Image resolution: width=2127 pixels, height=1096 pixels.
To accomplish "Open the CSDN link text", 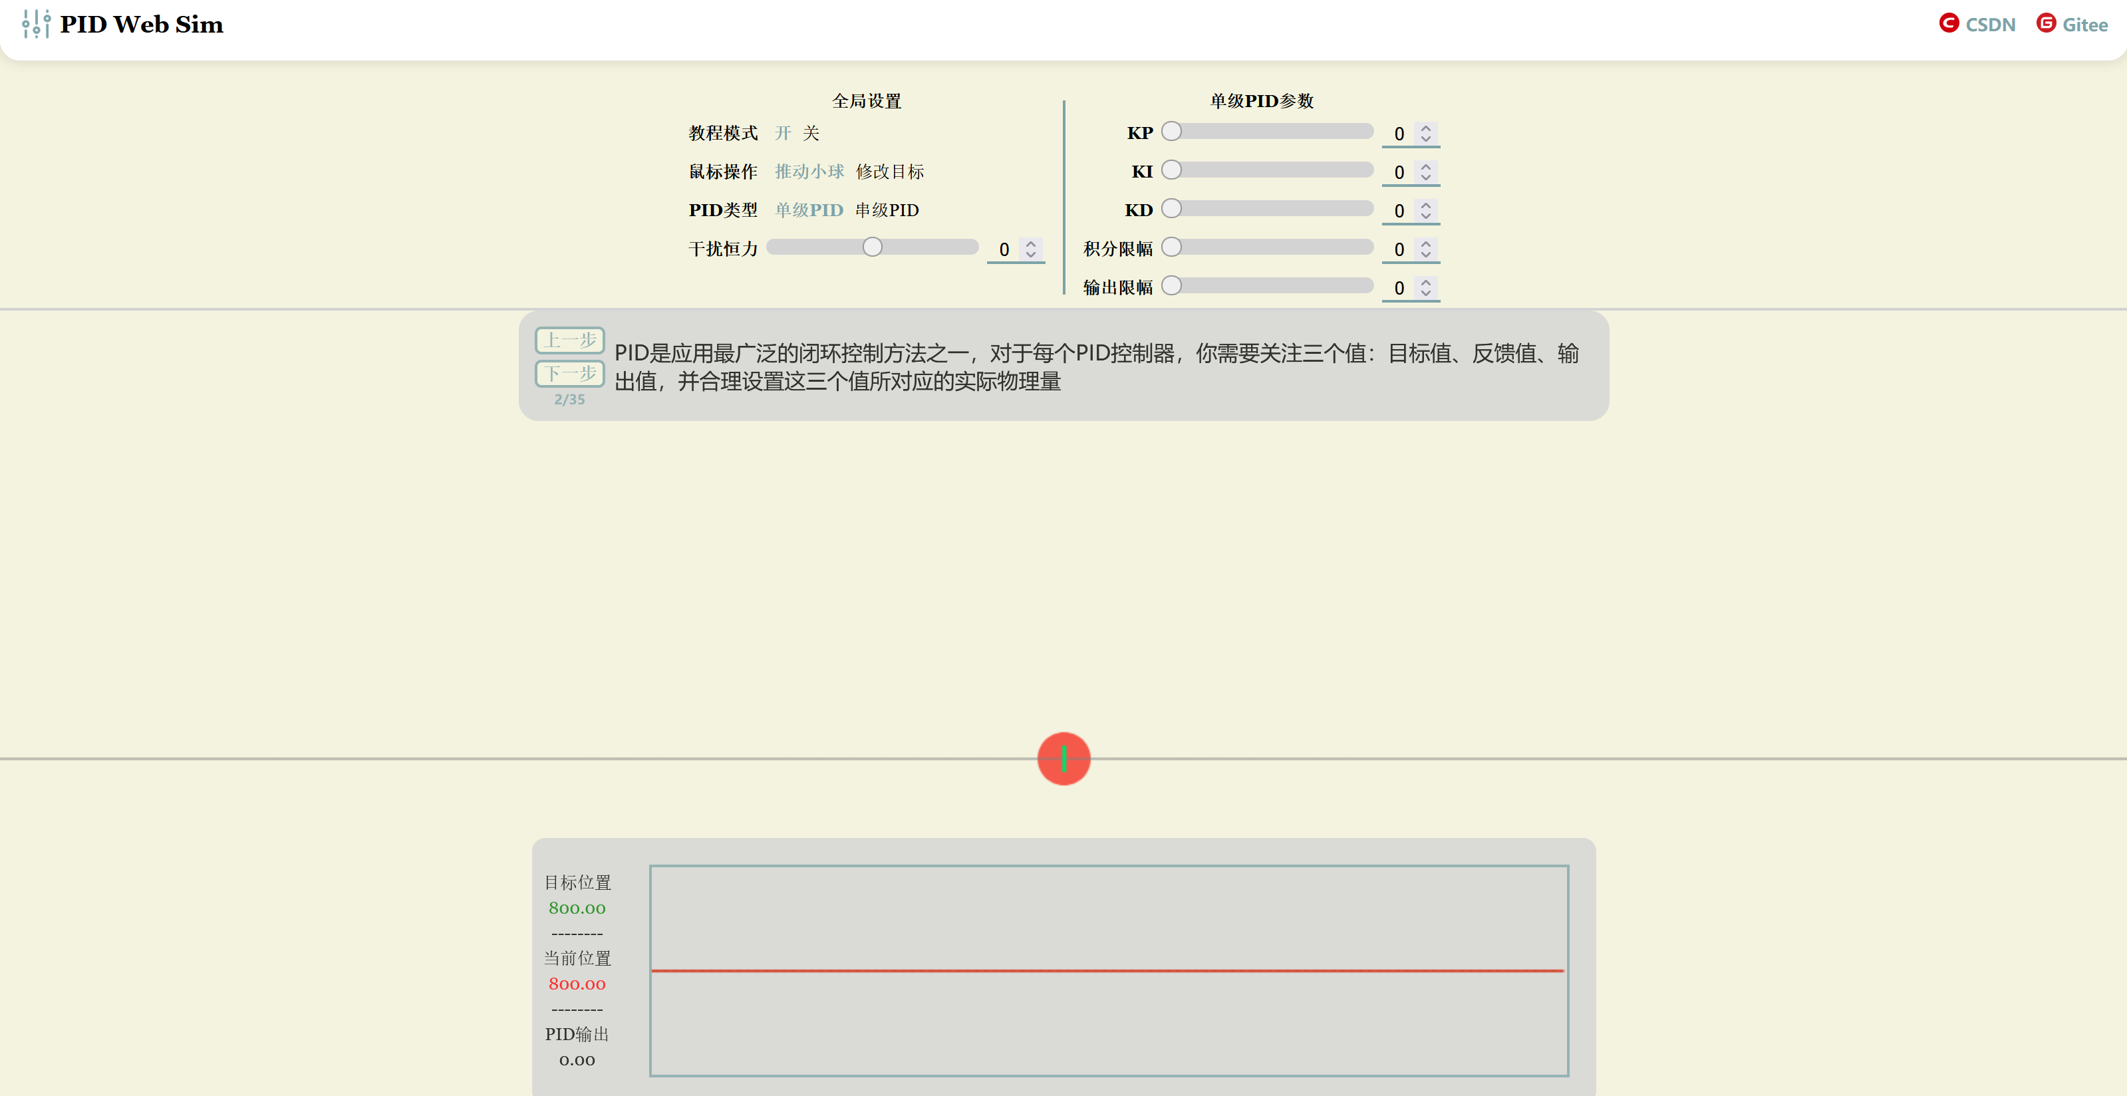I will tap(1990, 25).
